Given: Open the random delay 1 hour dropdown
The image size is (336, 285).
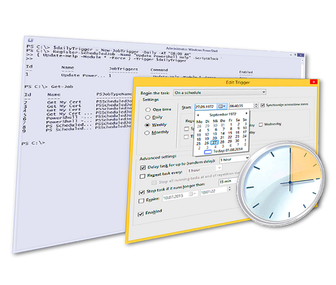Looking at the screenshot, I should (235, 159).
